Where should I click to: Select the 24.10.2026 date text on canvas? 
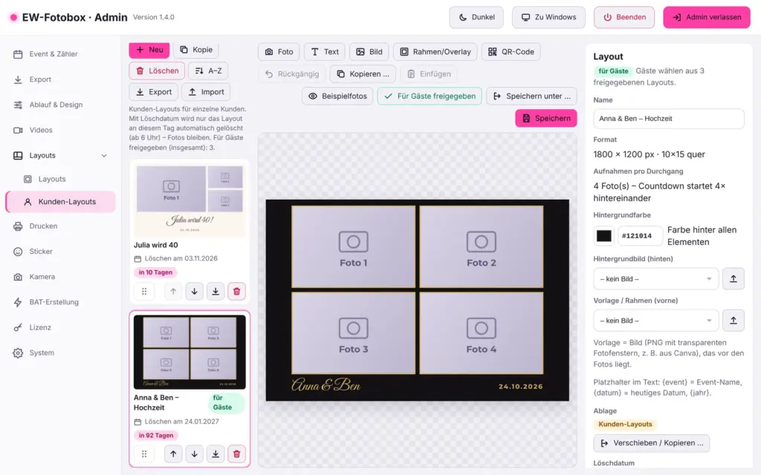(x=521, y=387)
